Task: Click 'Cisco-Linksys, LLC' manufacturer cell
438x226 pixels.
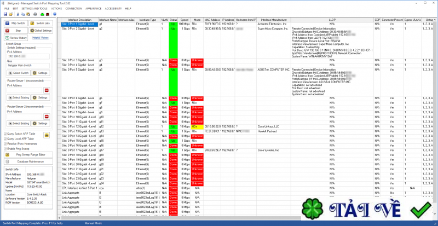Action: (x=274, y=126)
